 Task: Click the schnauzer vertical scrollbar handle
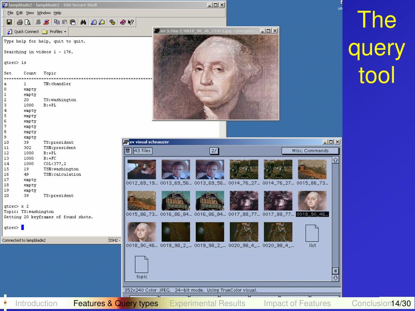pyautogui.click(x=335, y=271)
